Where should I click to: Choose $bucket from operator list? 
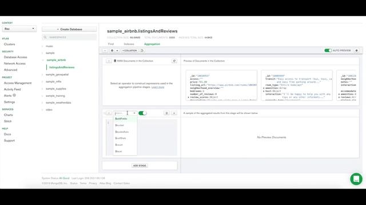125,125
